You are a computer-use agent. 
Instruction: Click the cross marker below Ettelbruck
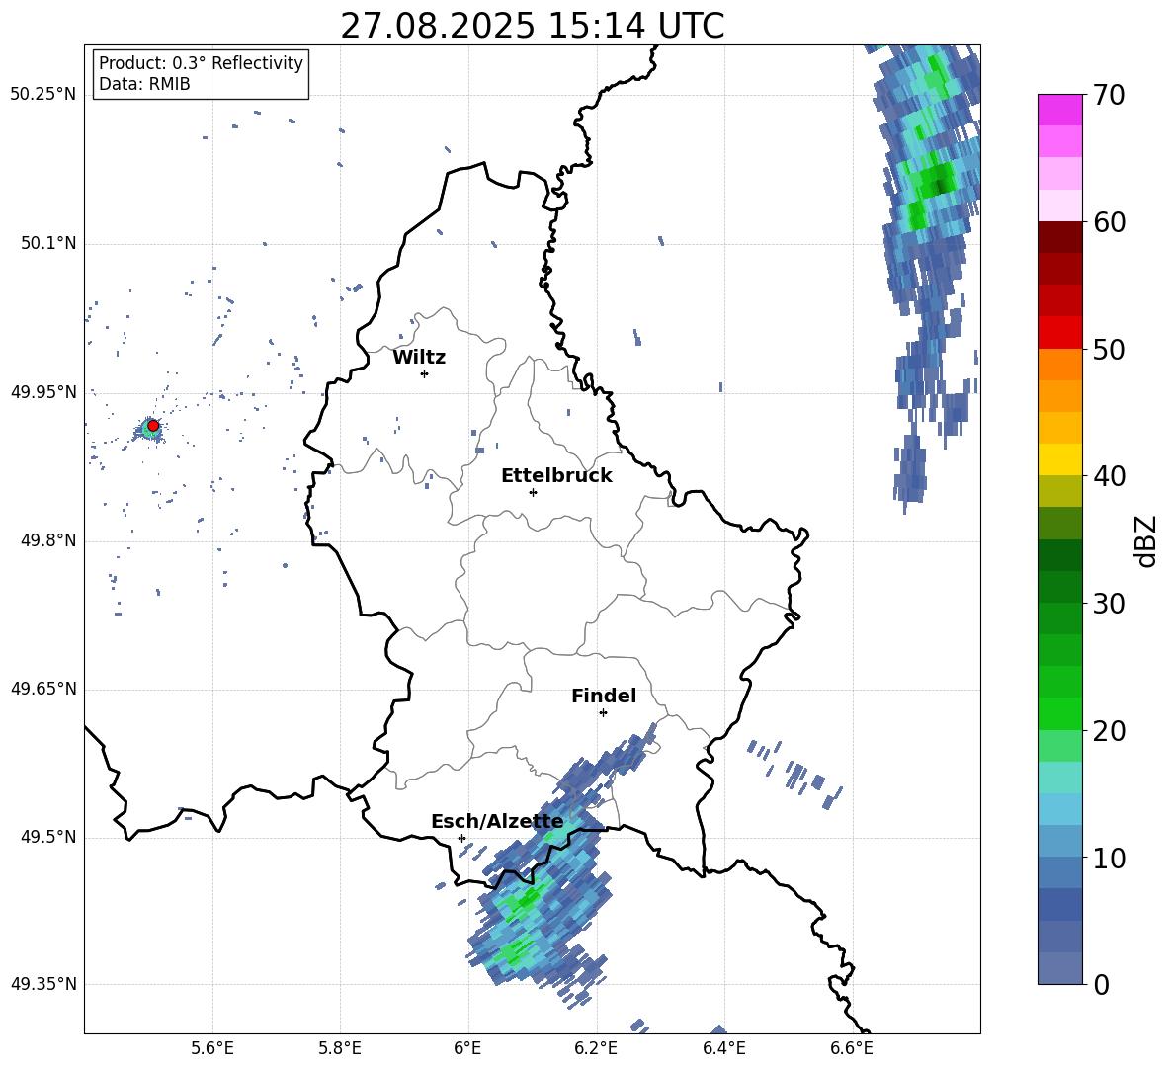coord(533,492)
